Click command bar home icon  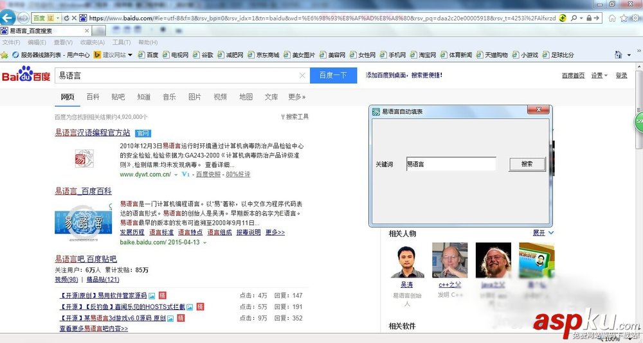[618, 55]
